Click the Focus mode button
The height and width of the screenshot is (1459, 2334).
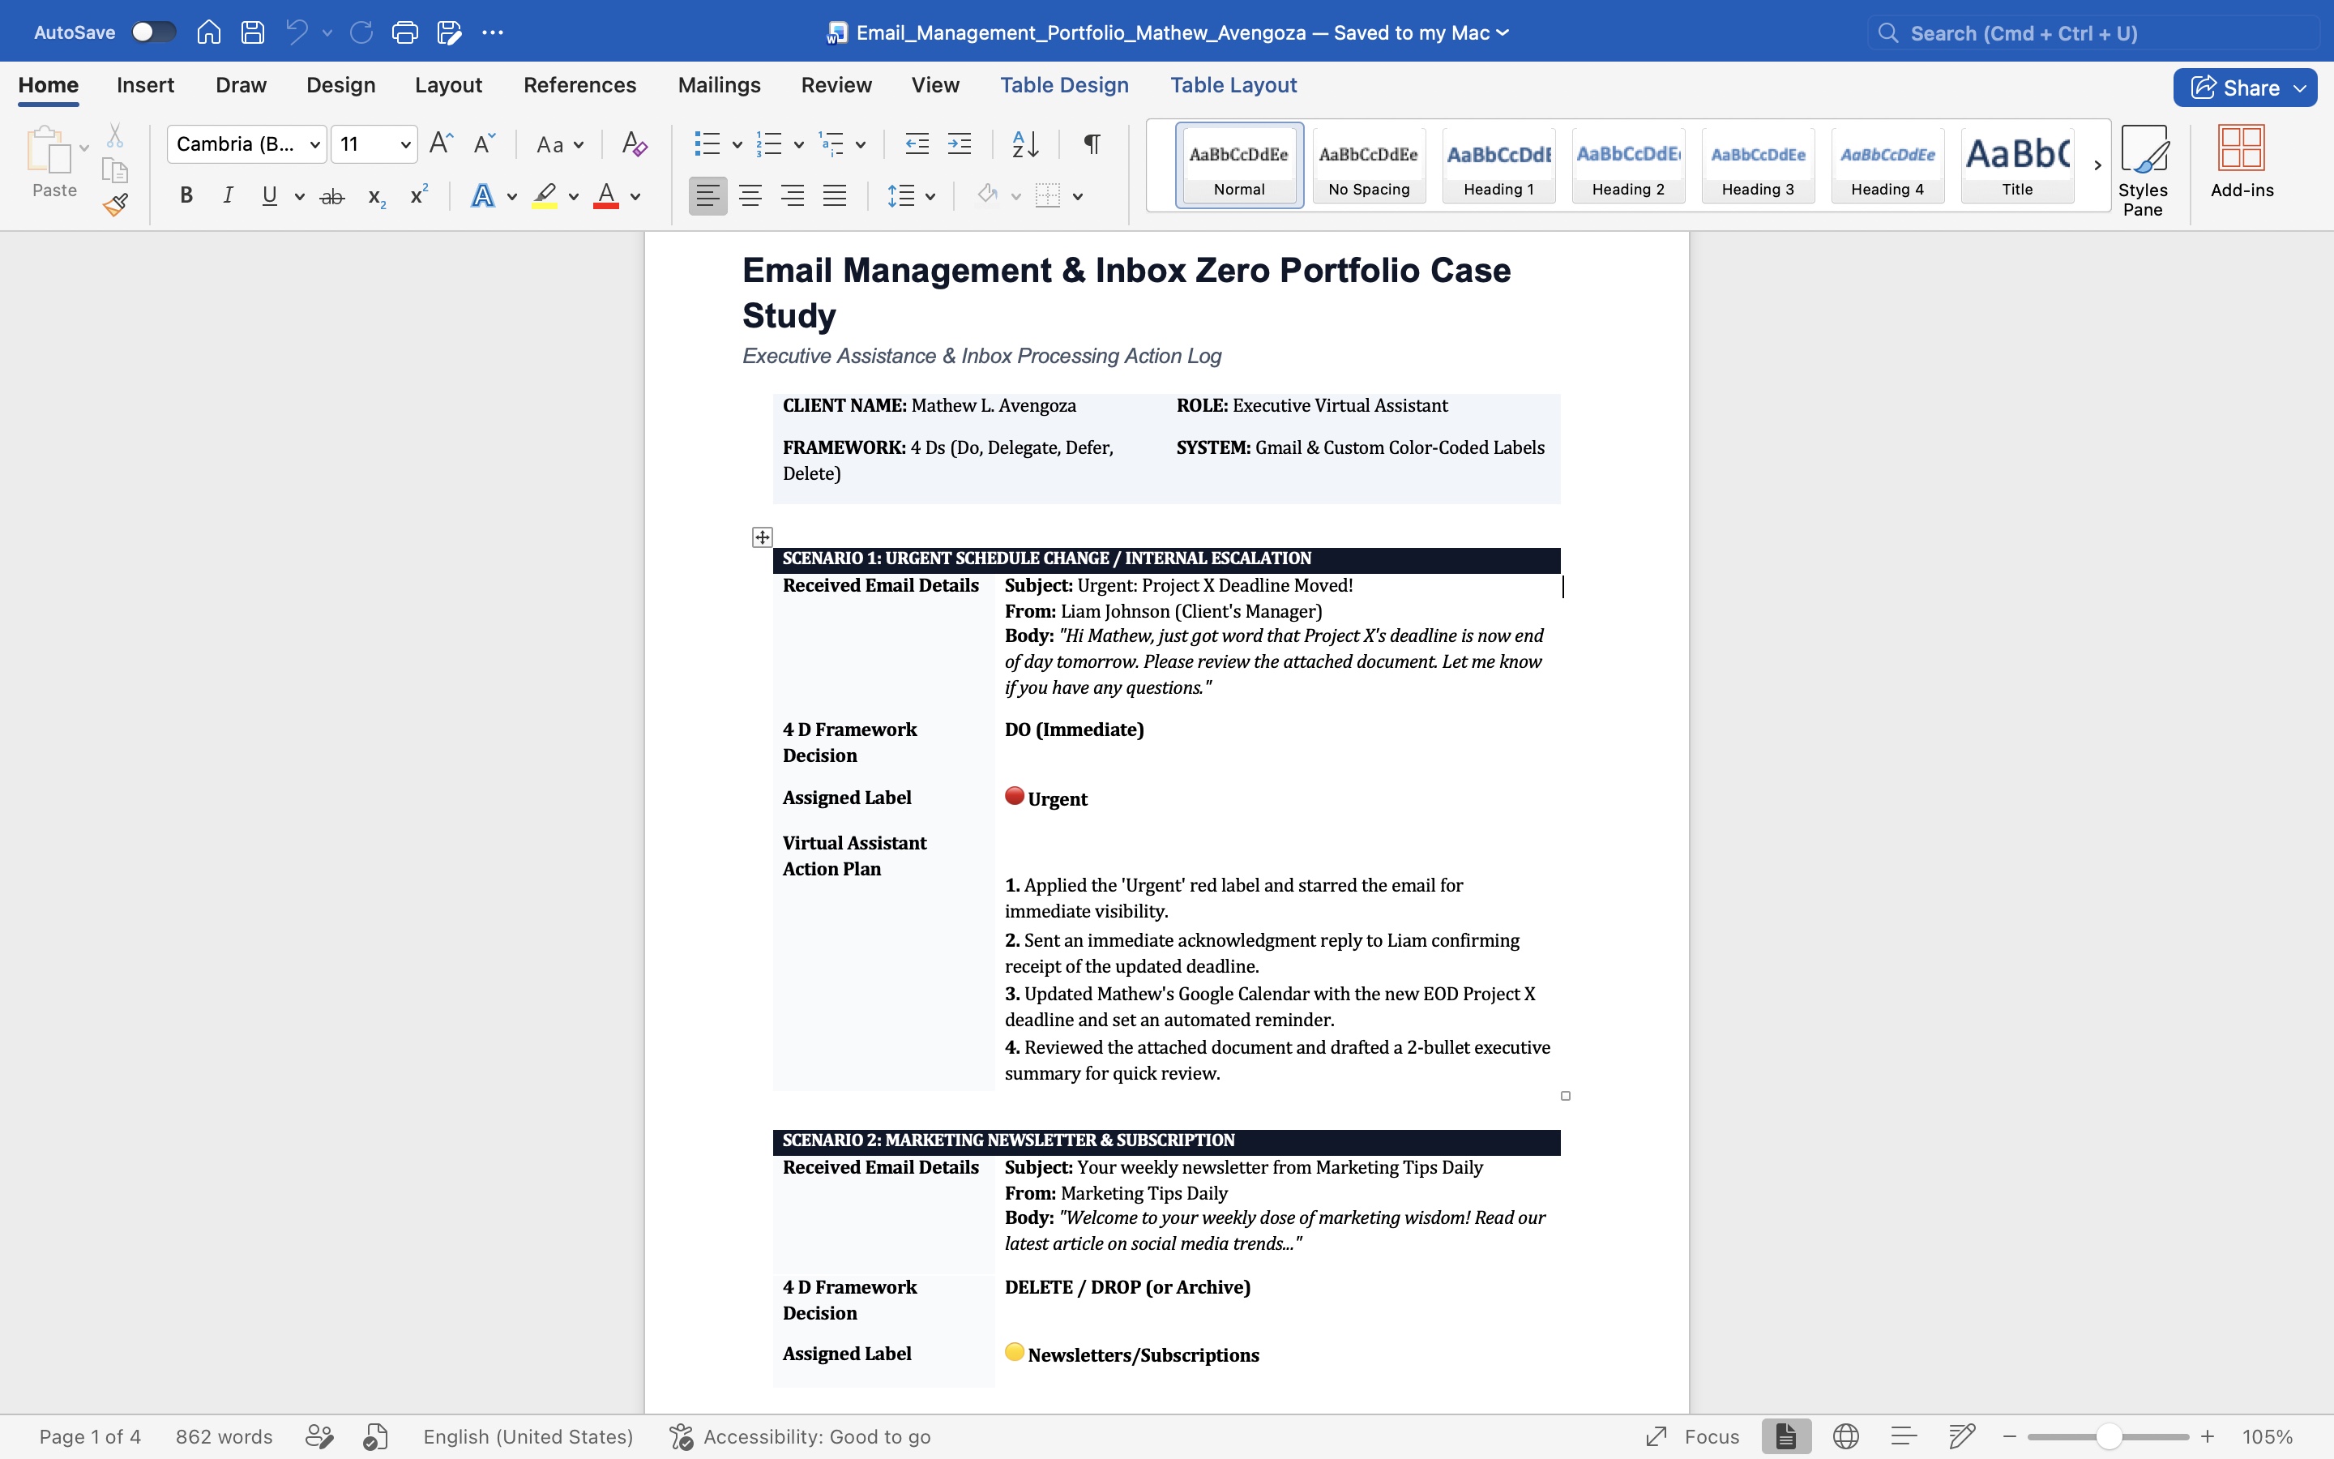tap(1693, 1435)
